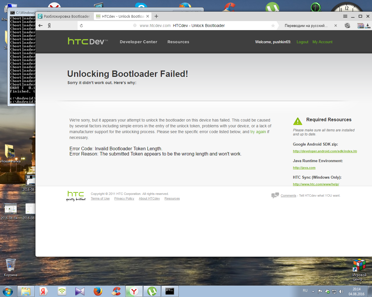
Task: Switch to Yandex Browser on the taskbar
Action: click(134, 291)
